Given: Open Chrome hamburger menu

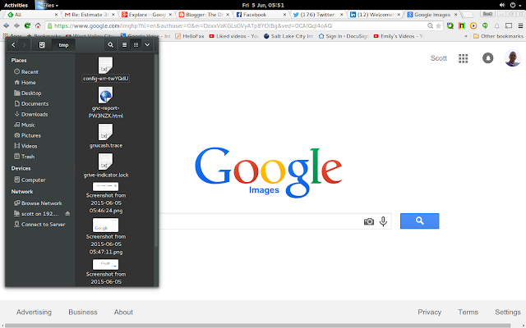Looking at the screenshot, I should point(520,25).
